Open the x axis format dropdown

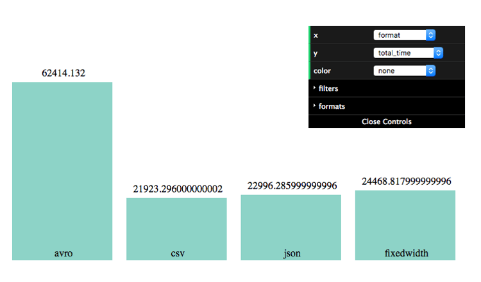404,35
